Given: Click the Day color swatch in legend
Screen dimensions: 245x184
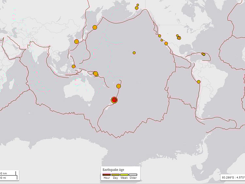Looking at the screenshot, I should (x=116, y=175).
